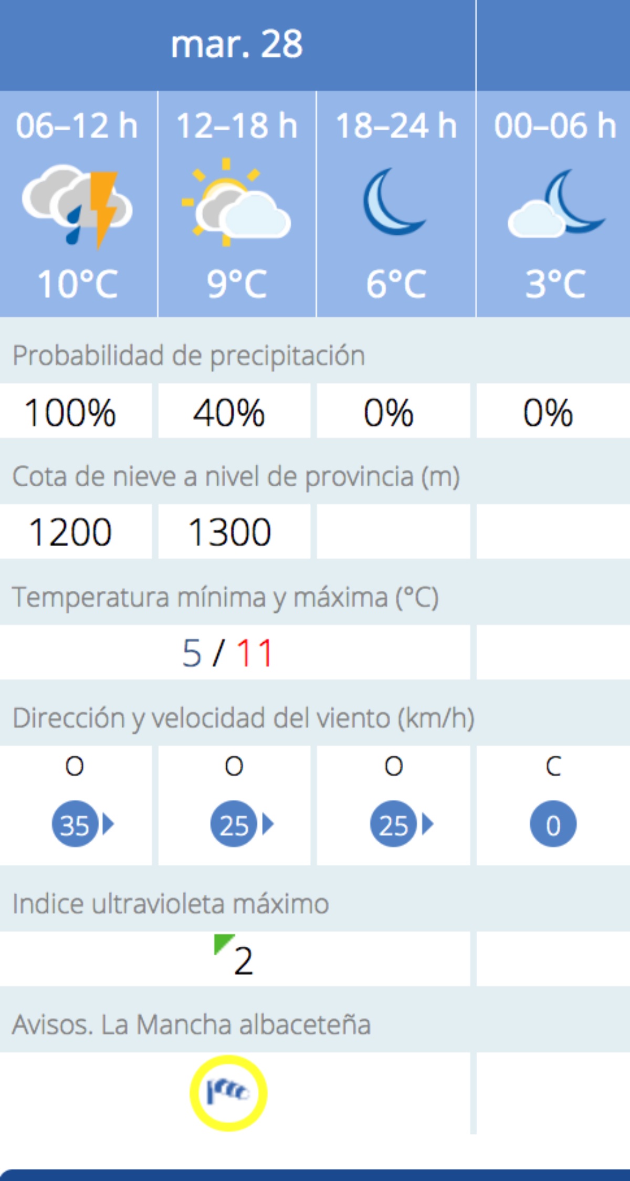
Task: Select the mar. 28 date header
Action: pos(237,44)
